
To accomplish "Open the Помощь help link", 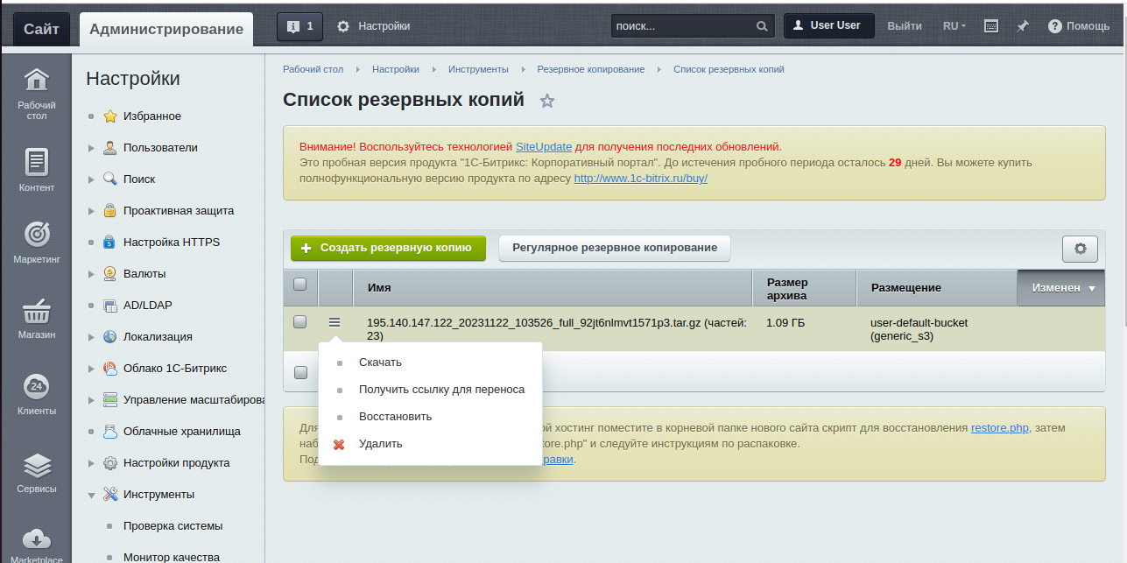I will 1079,26.
